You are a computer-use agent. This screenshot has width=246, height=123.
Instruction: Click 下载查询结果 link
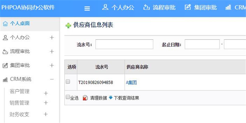point(126,98)
